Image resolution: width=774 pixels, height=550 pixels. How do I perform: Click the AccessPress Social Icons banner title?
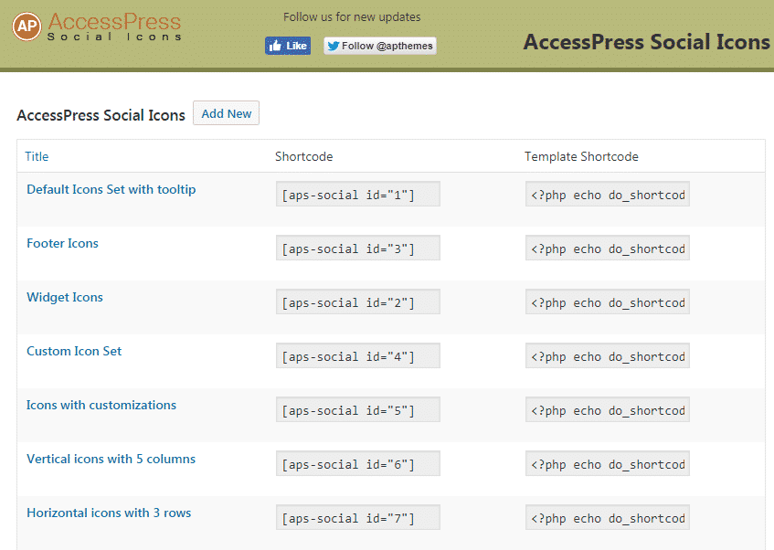646,42
